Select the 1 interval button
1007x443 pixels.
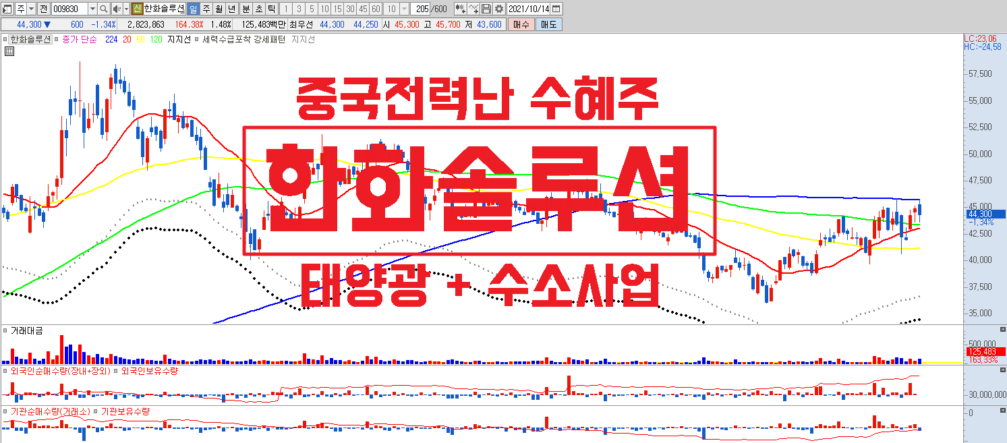(286, 9)
